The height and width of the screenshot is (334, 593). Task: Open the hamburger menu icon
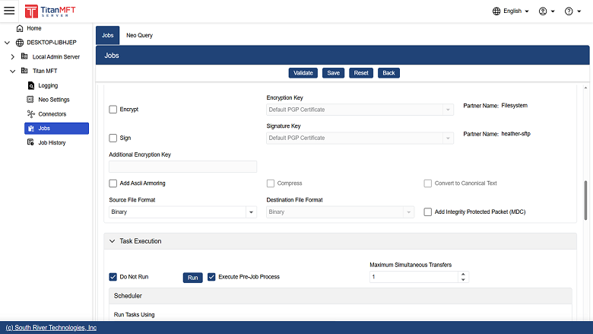click(x=10, y=11)
